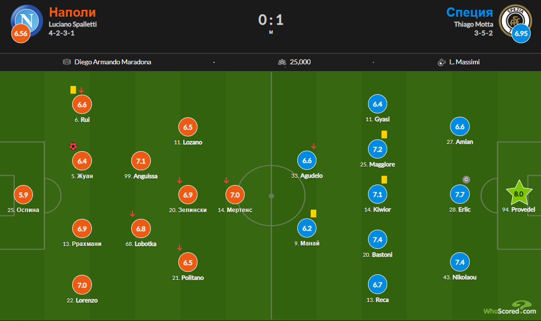Open the WhoScored.com logo link
This screenshot has width=541, height=321.
pos(510,308)
